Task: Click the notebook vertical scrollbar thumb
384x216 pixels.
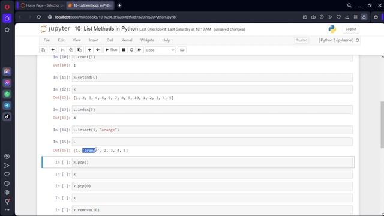Action: pyautogui.click(x=382, y=125)
